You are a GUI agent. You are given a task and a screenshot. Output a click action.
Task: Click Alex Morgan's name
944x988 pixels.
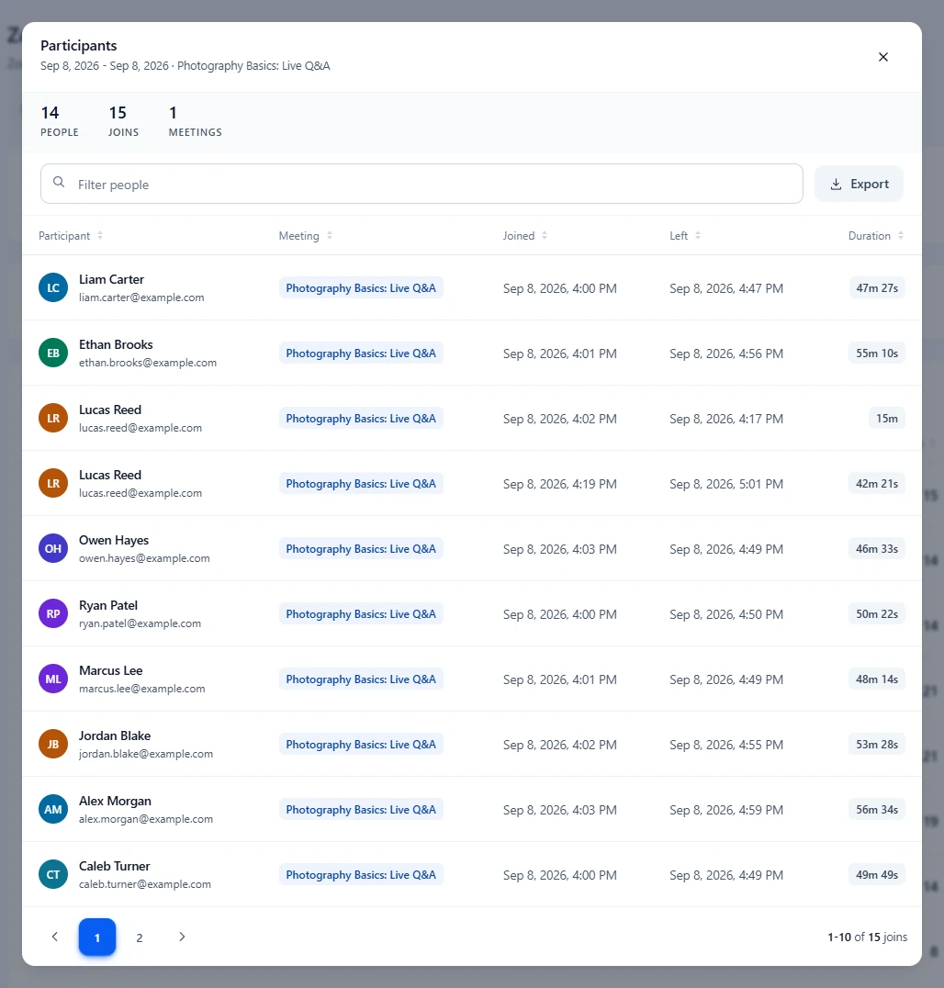[x=115, y=801]
